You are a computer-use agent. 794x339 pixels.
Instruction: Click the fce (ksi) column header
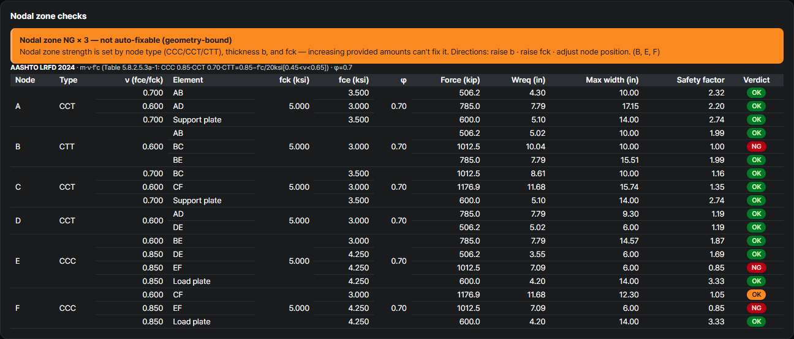coord(354,80)
